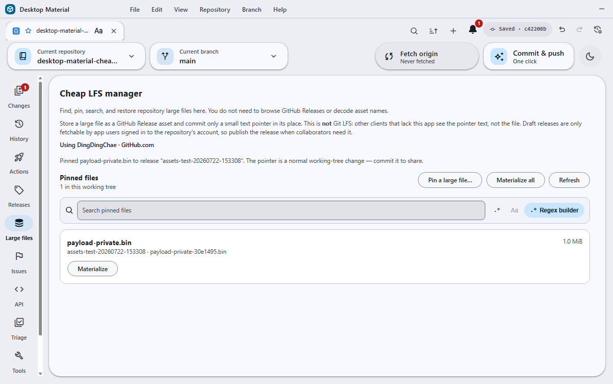Select the payload-private.bin file name
Image resolution: width=613 pixels, height=384 pixels.
(99, 243)
